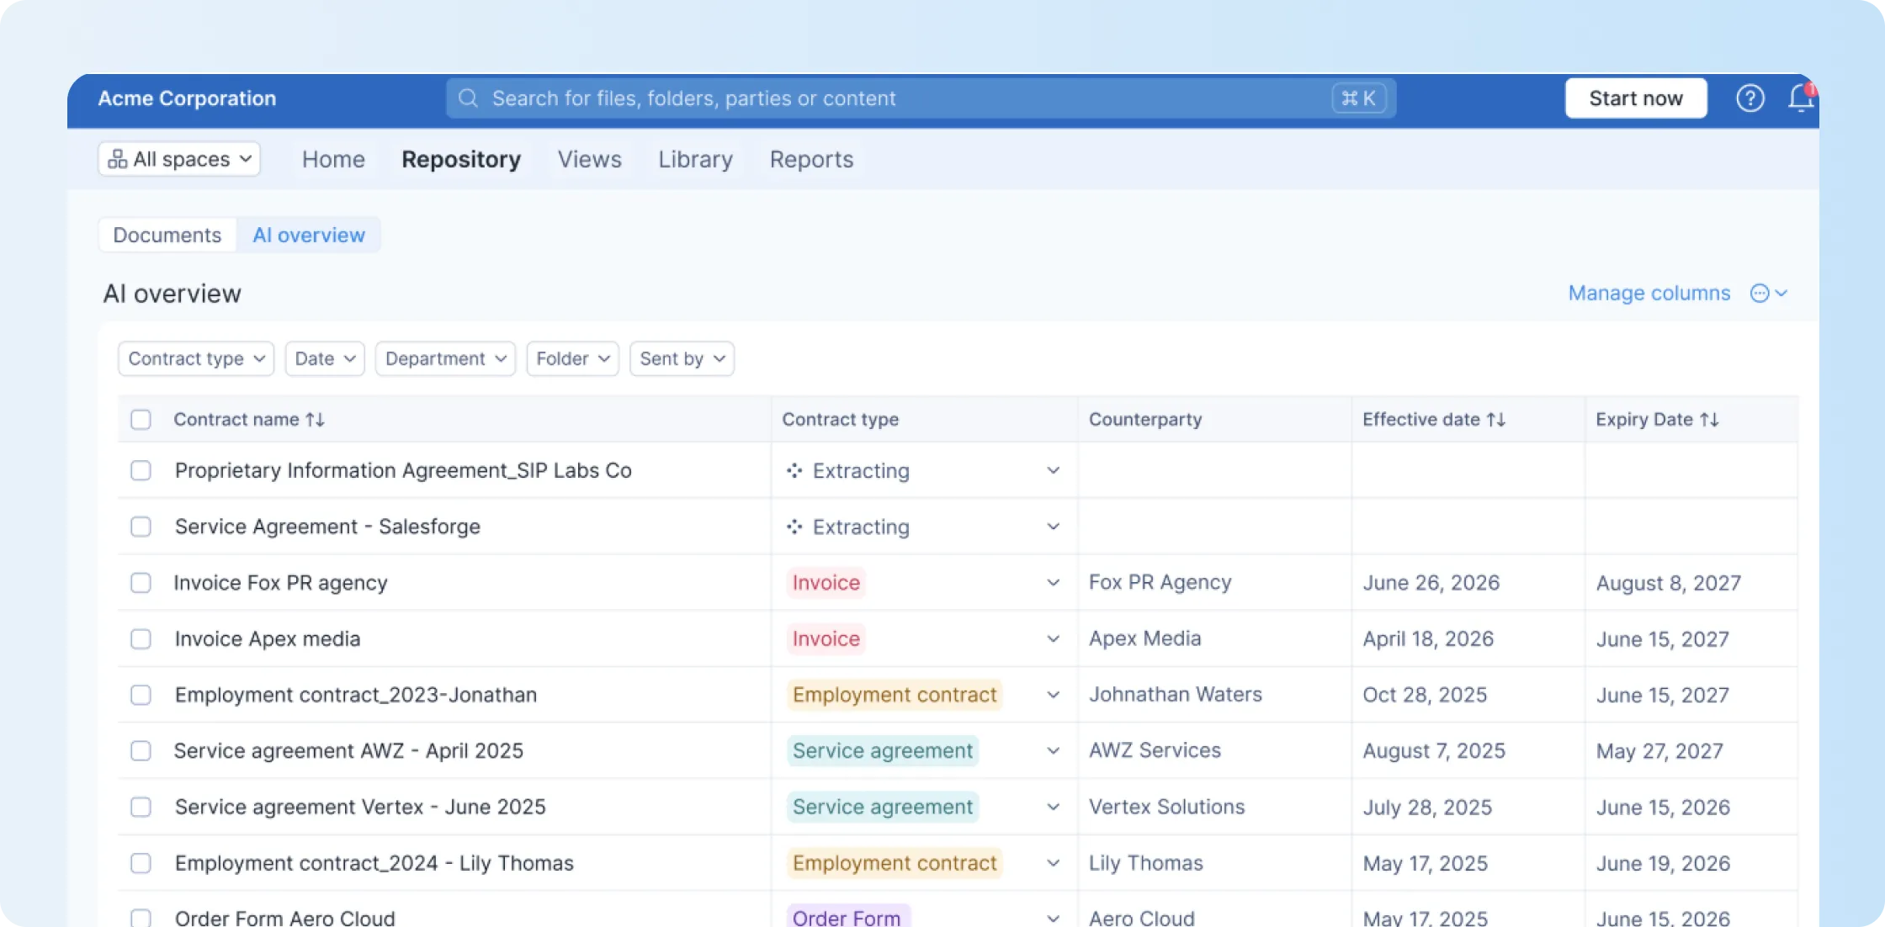Viewport: 1885px width, 927px height.
Task: Expand contract type chevron for Salesforge row
Action: [x=1053, y=527]
